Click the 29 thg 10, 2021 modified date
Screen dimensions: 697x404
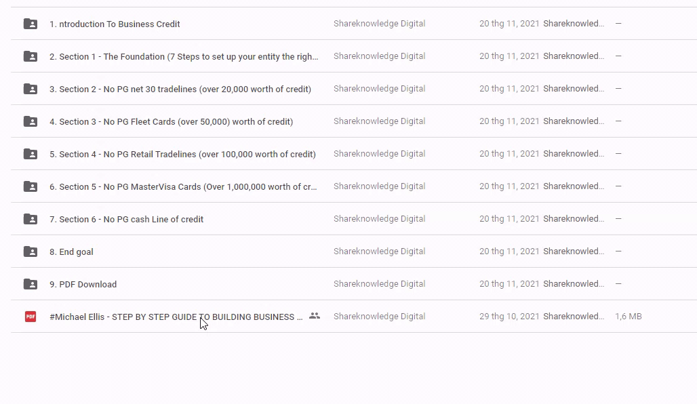[x=509, y=317]
